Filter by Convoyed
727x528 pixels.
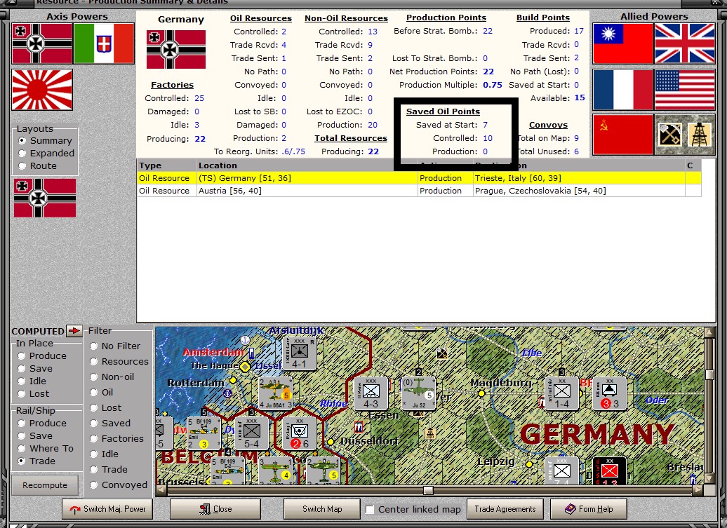93,485
